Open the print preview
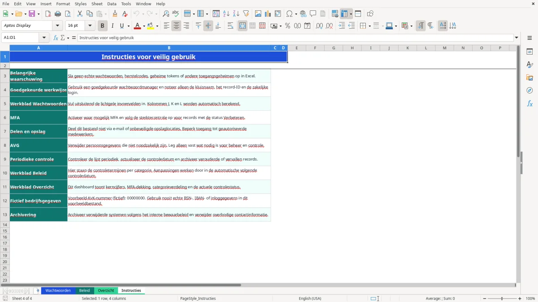 [68, 14]
